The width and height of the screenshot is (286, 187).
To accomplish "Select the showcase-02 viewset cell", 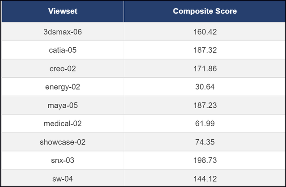I will click(x=63, y=142).
